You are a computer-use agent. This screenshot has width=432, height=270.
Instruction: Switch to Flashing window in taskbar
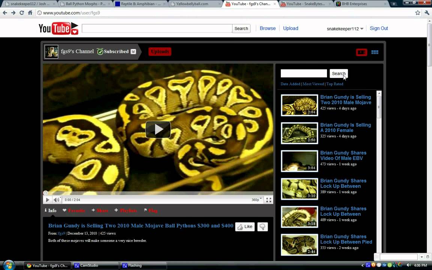pos(143,265)
